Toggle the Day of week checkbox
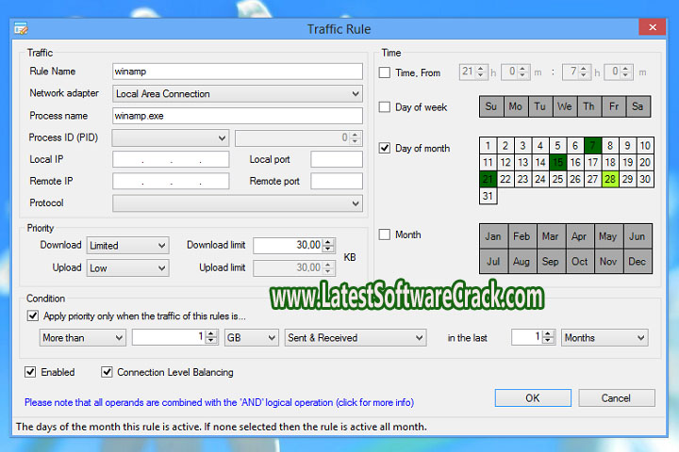Viewport: 679px width, 452px height. [x=385, y=107]
